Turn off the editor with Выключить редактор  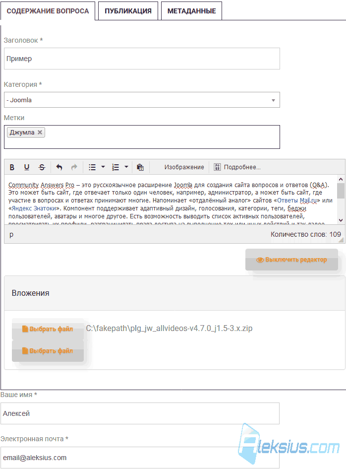tap(291, 260)
